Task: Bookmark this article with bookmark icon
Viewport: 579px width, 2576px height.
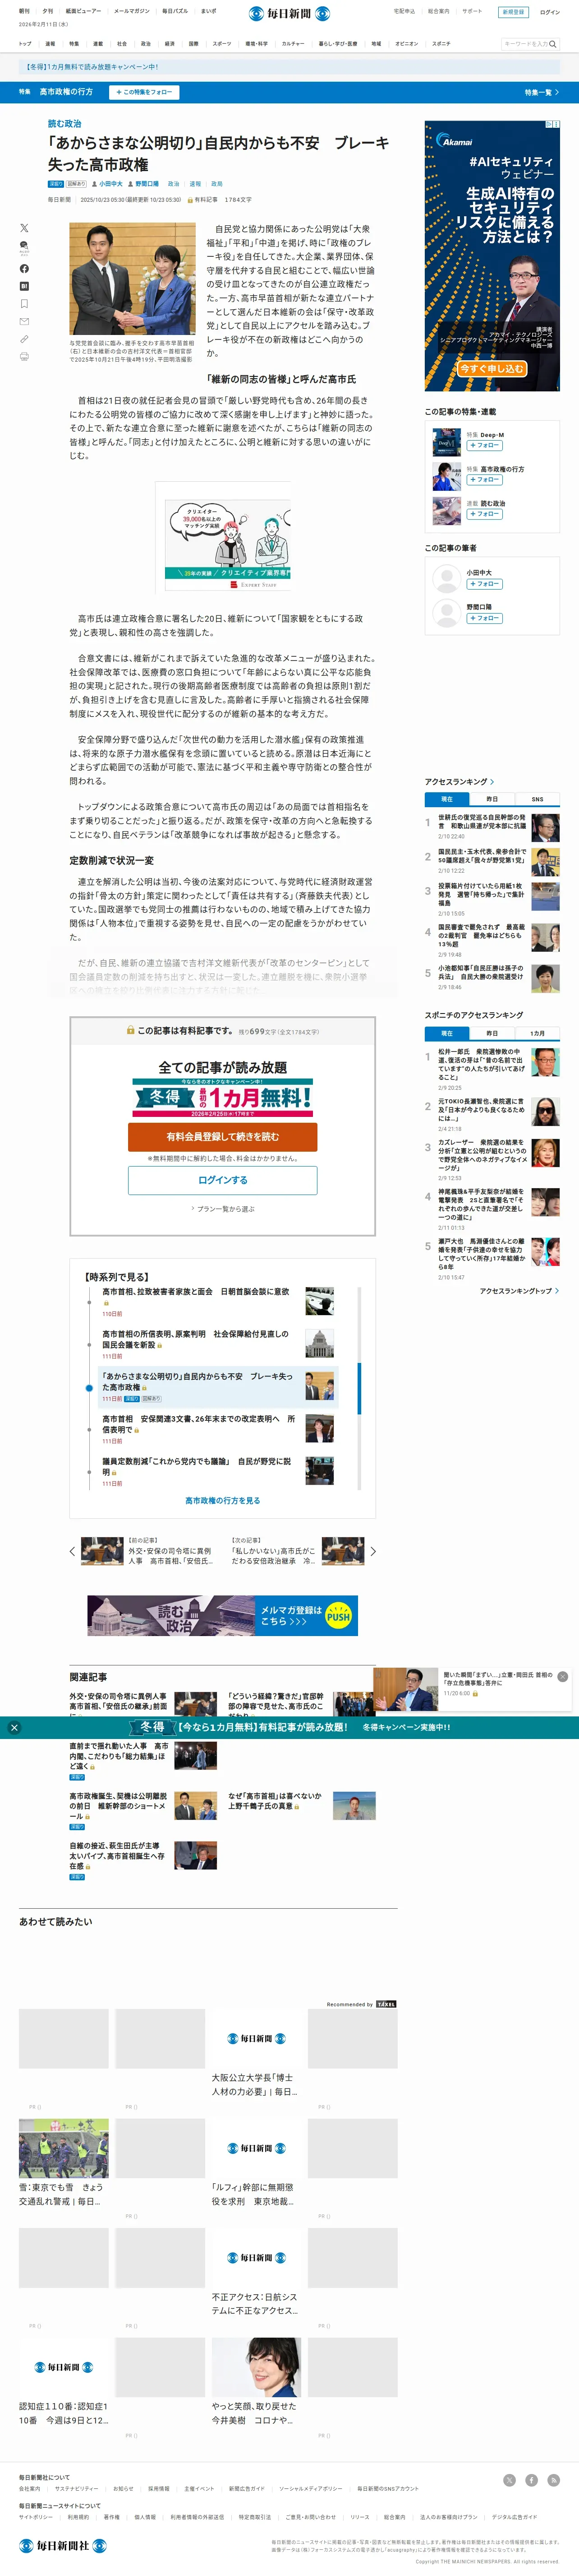Action: (x=24, y=303)
